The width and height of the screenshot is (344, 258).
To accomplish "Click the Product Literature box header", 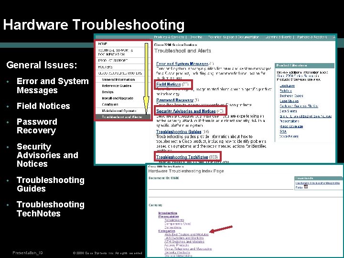I will (x=304, y=65).
